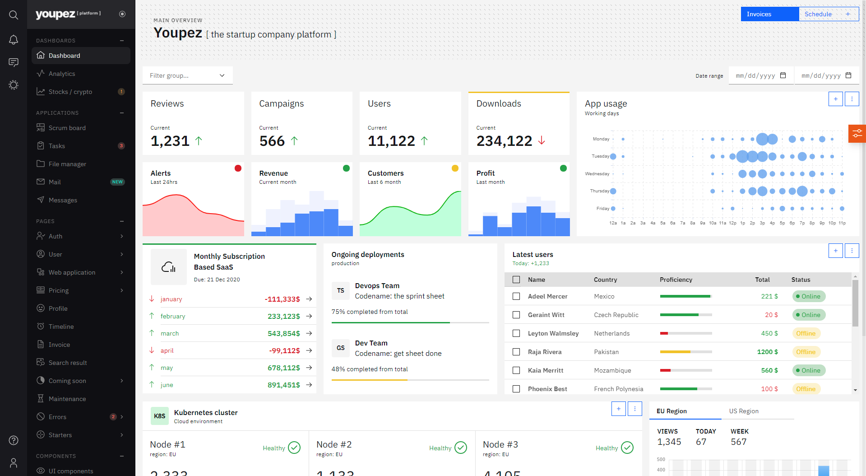866x476 pixels.
Task: Expand the Pricing submenu
Action: click(x=122, y=290)
